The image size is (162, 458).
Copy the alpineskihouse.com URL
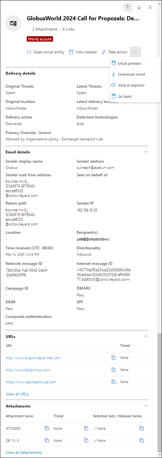pos(113,382)
